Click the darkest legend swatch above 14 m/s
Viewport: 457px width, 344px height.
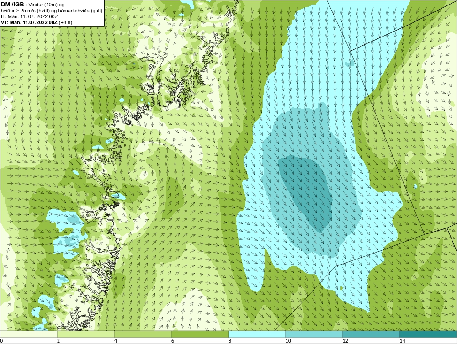[x=429, y=334]
